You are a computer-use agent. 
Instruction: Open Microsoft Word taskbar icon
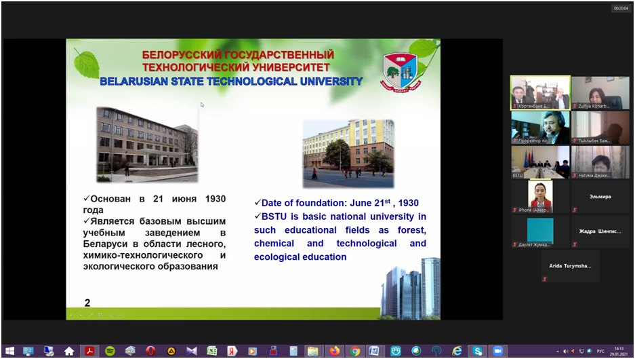(375, 351)
